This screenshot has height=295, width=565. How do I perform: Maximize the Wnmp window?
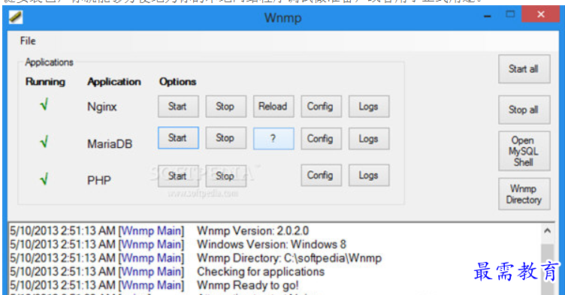(510, 14)
